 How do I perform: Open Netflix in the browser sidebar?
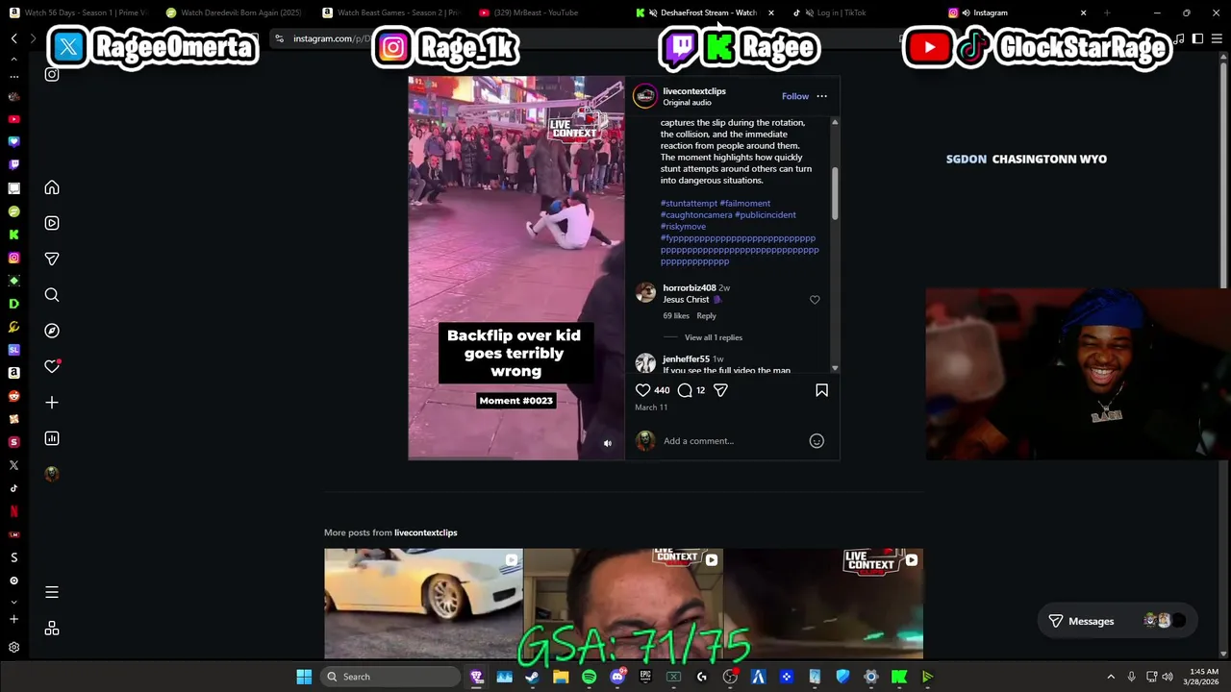point(13,511)
